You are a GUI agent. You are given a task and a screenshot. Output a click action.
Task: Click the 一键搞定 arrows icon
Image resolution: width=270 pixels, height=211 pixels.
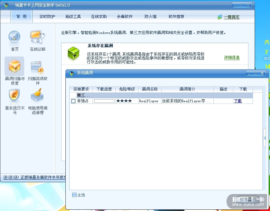[x=220, y=17]
